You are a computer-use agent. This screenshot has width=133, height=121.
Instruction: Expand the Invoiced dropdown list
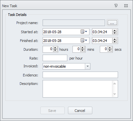point(87,66)
